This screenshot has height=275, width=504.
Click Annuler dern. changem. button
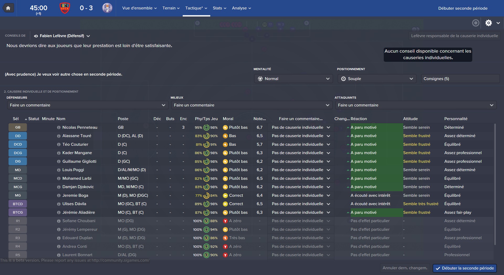[x=405, y=268]
